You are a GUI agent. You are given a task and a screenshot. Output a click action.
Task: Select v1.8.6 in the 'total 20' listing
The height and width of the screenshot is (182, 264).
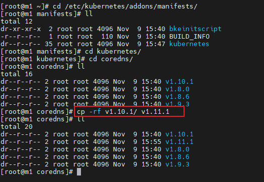pyautogui.click(x=178, y=157)
